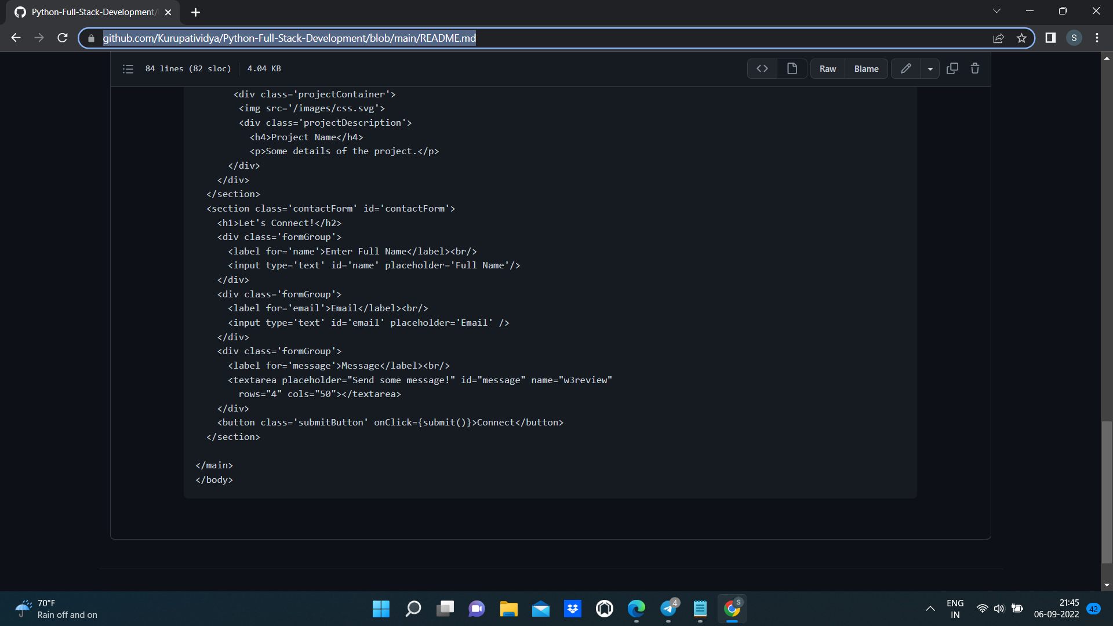
Task: Click the address bar URL field
Action: 522,38
